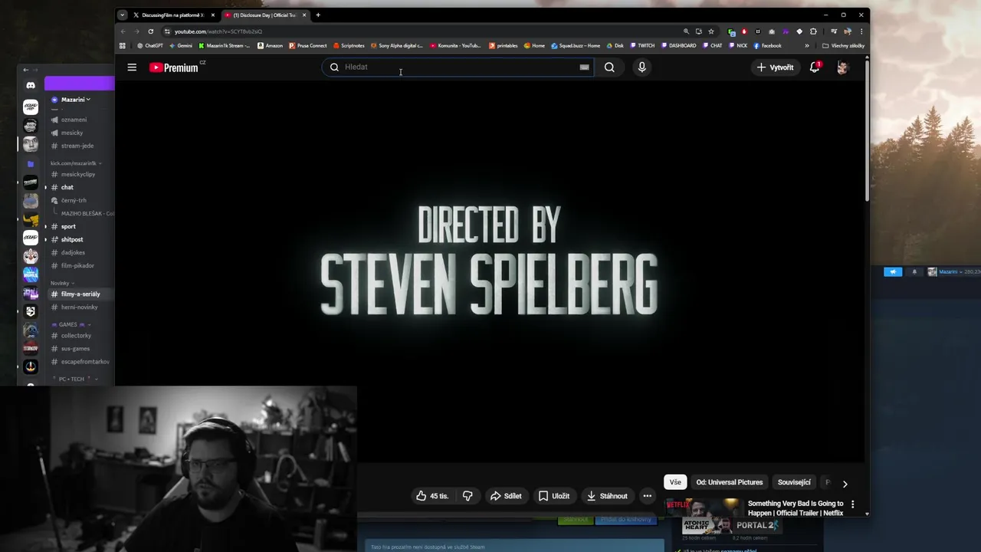
Task: Collapse the GAMES category in Discord
Action: pos(71,324)
